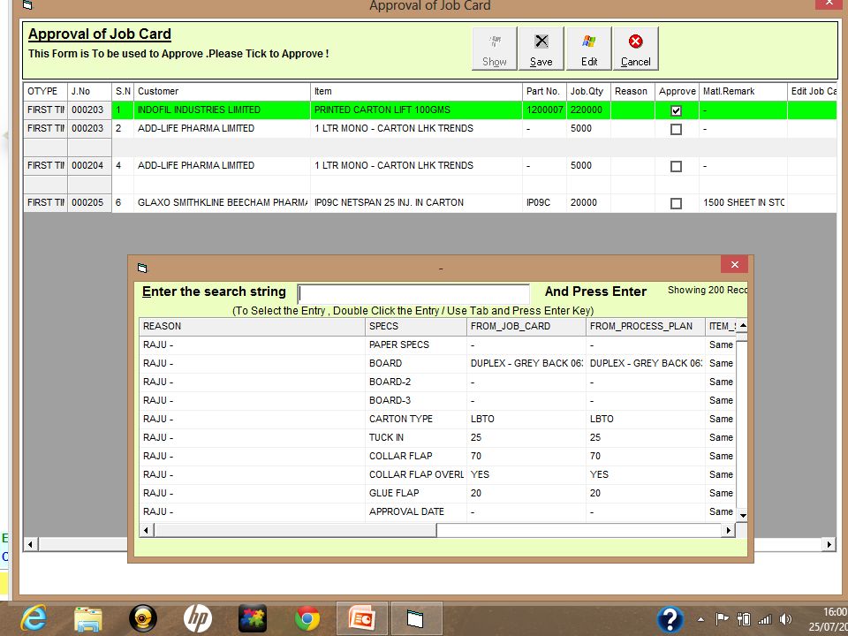Select the GLUE FLAP row
848x636 pixels.
(x=437, y=493)
